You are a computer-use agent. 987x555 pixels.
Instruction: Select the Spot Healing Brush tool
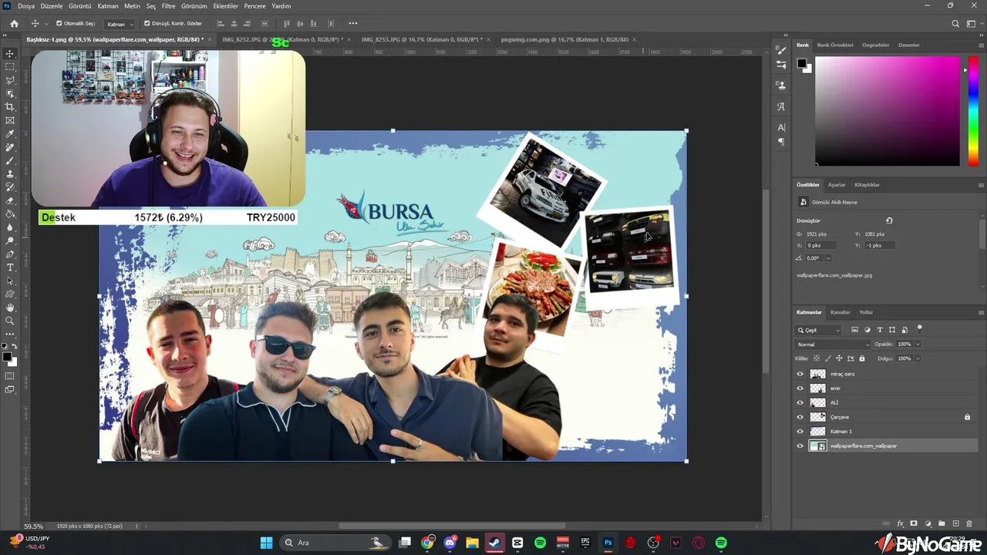(x=10, y=147)
